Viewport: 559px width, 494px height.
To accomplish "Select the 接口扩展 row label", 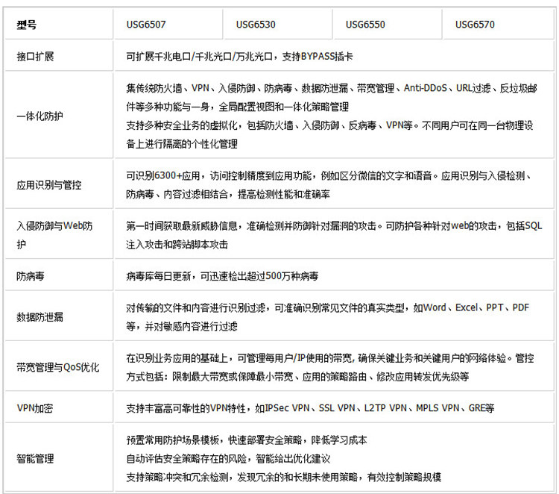I will (35, 57).
